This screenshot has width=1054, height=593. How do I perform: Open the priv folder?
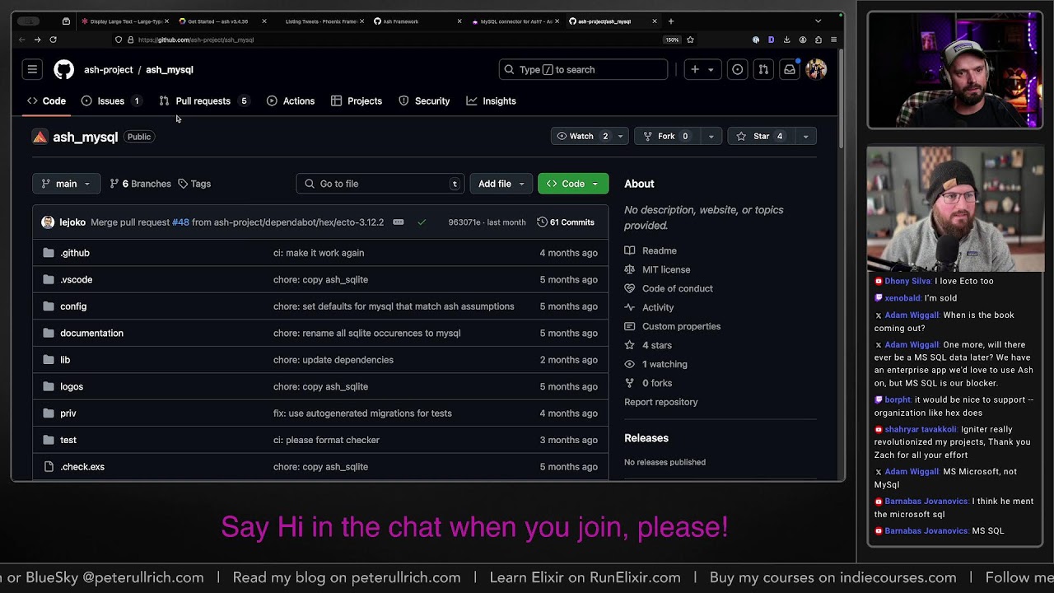click(68, 413)
